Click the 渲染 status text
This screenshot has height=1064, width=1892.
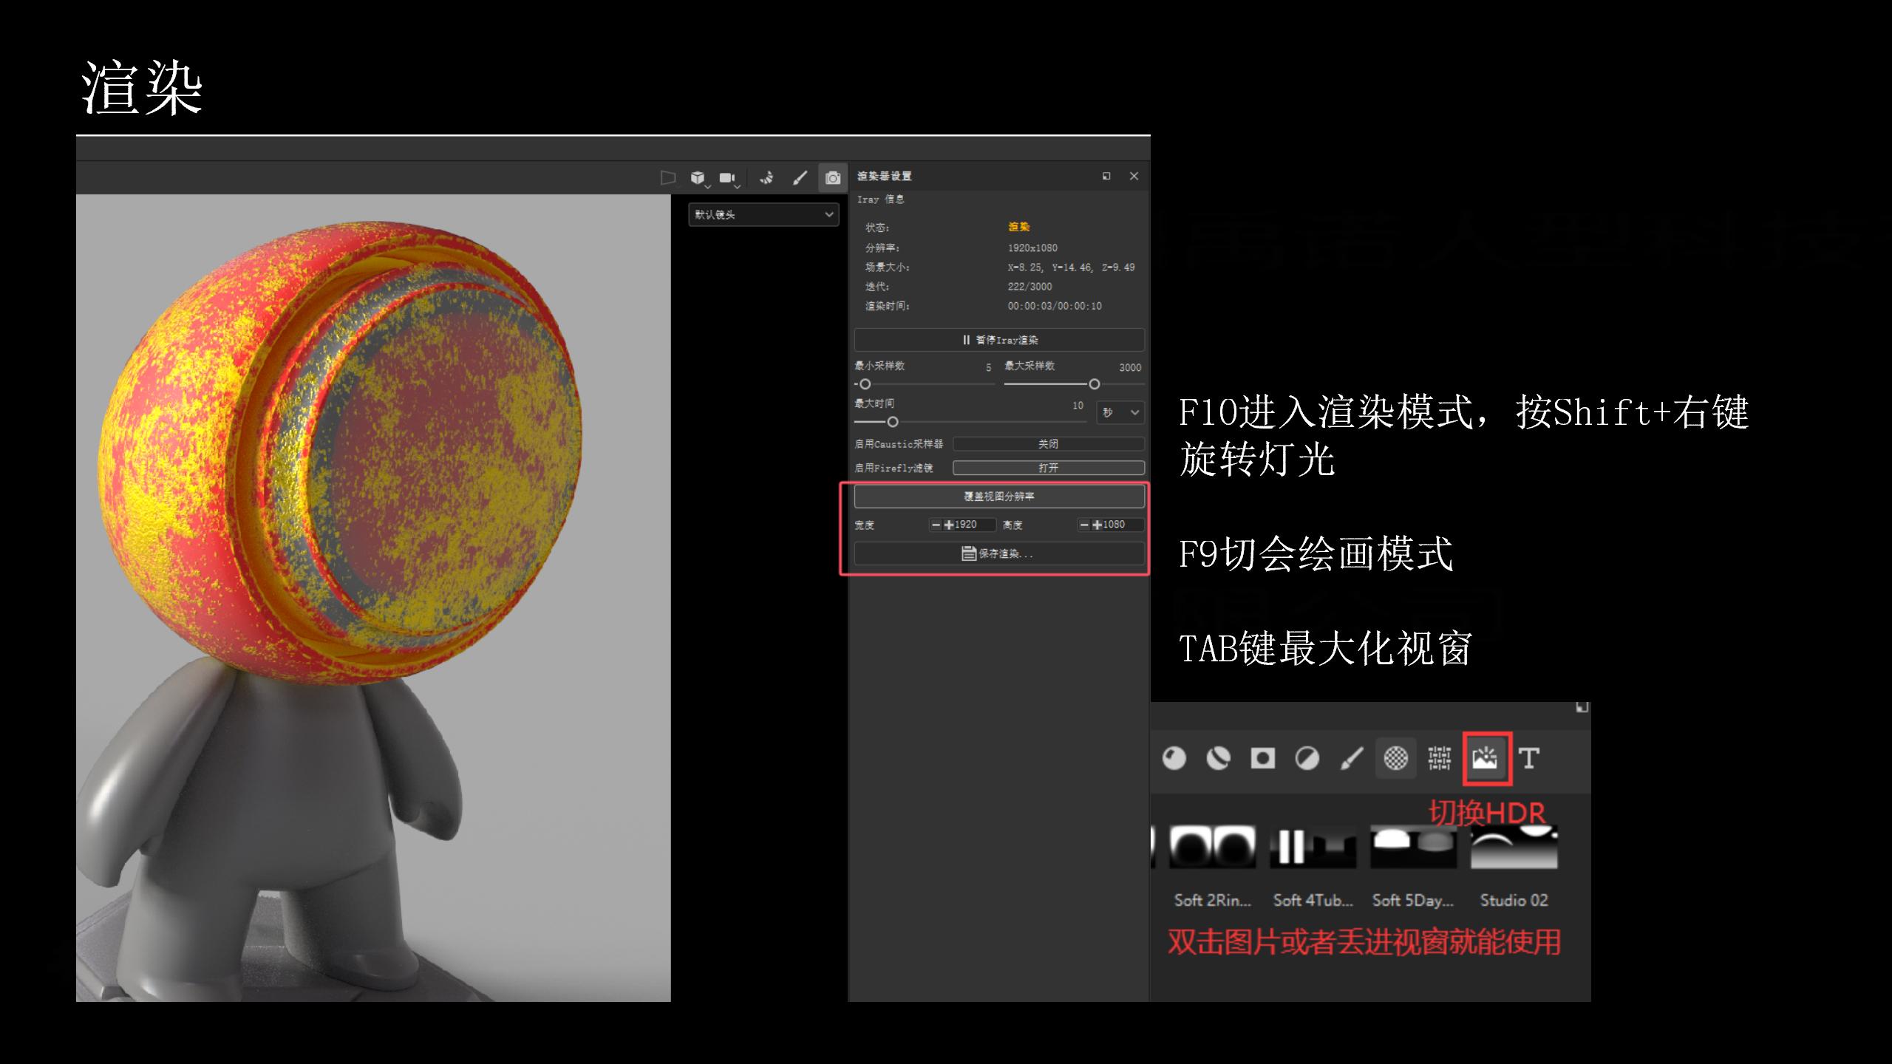[x=1019, y=227]
